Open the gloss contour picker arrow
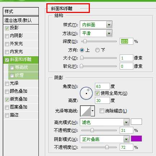Viewport: 156px width, 156px height. point(93,111)
